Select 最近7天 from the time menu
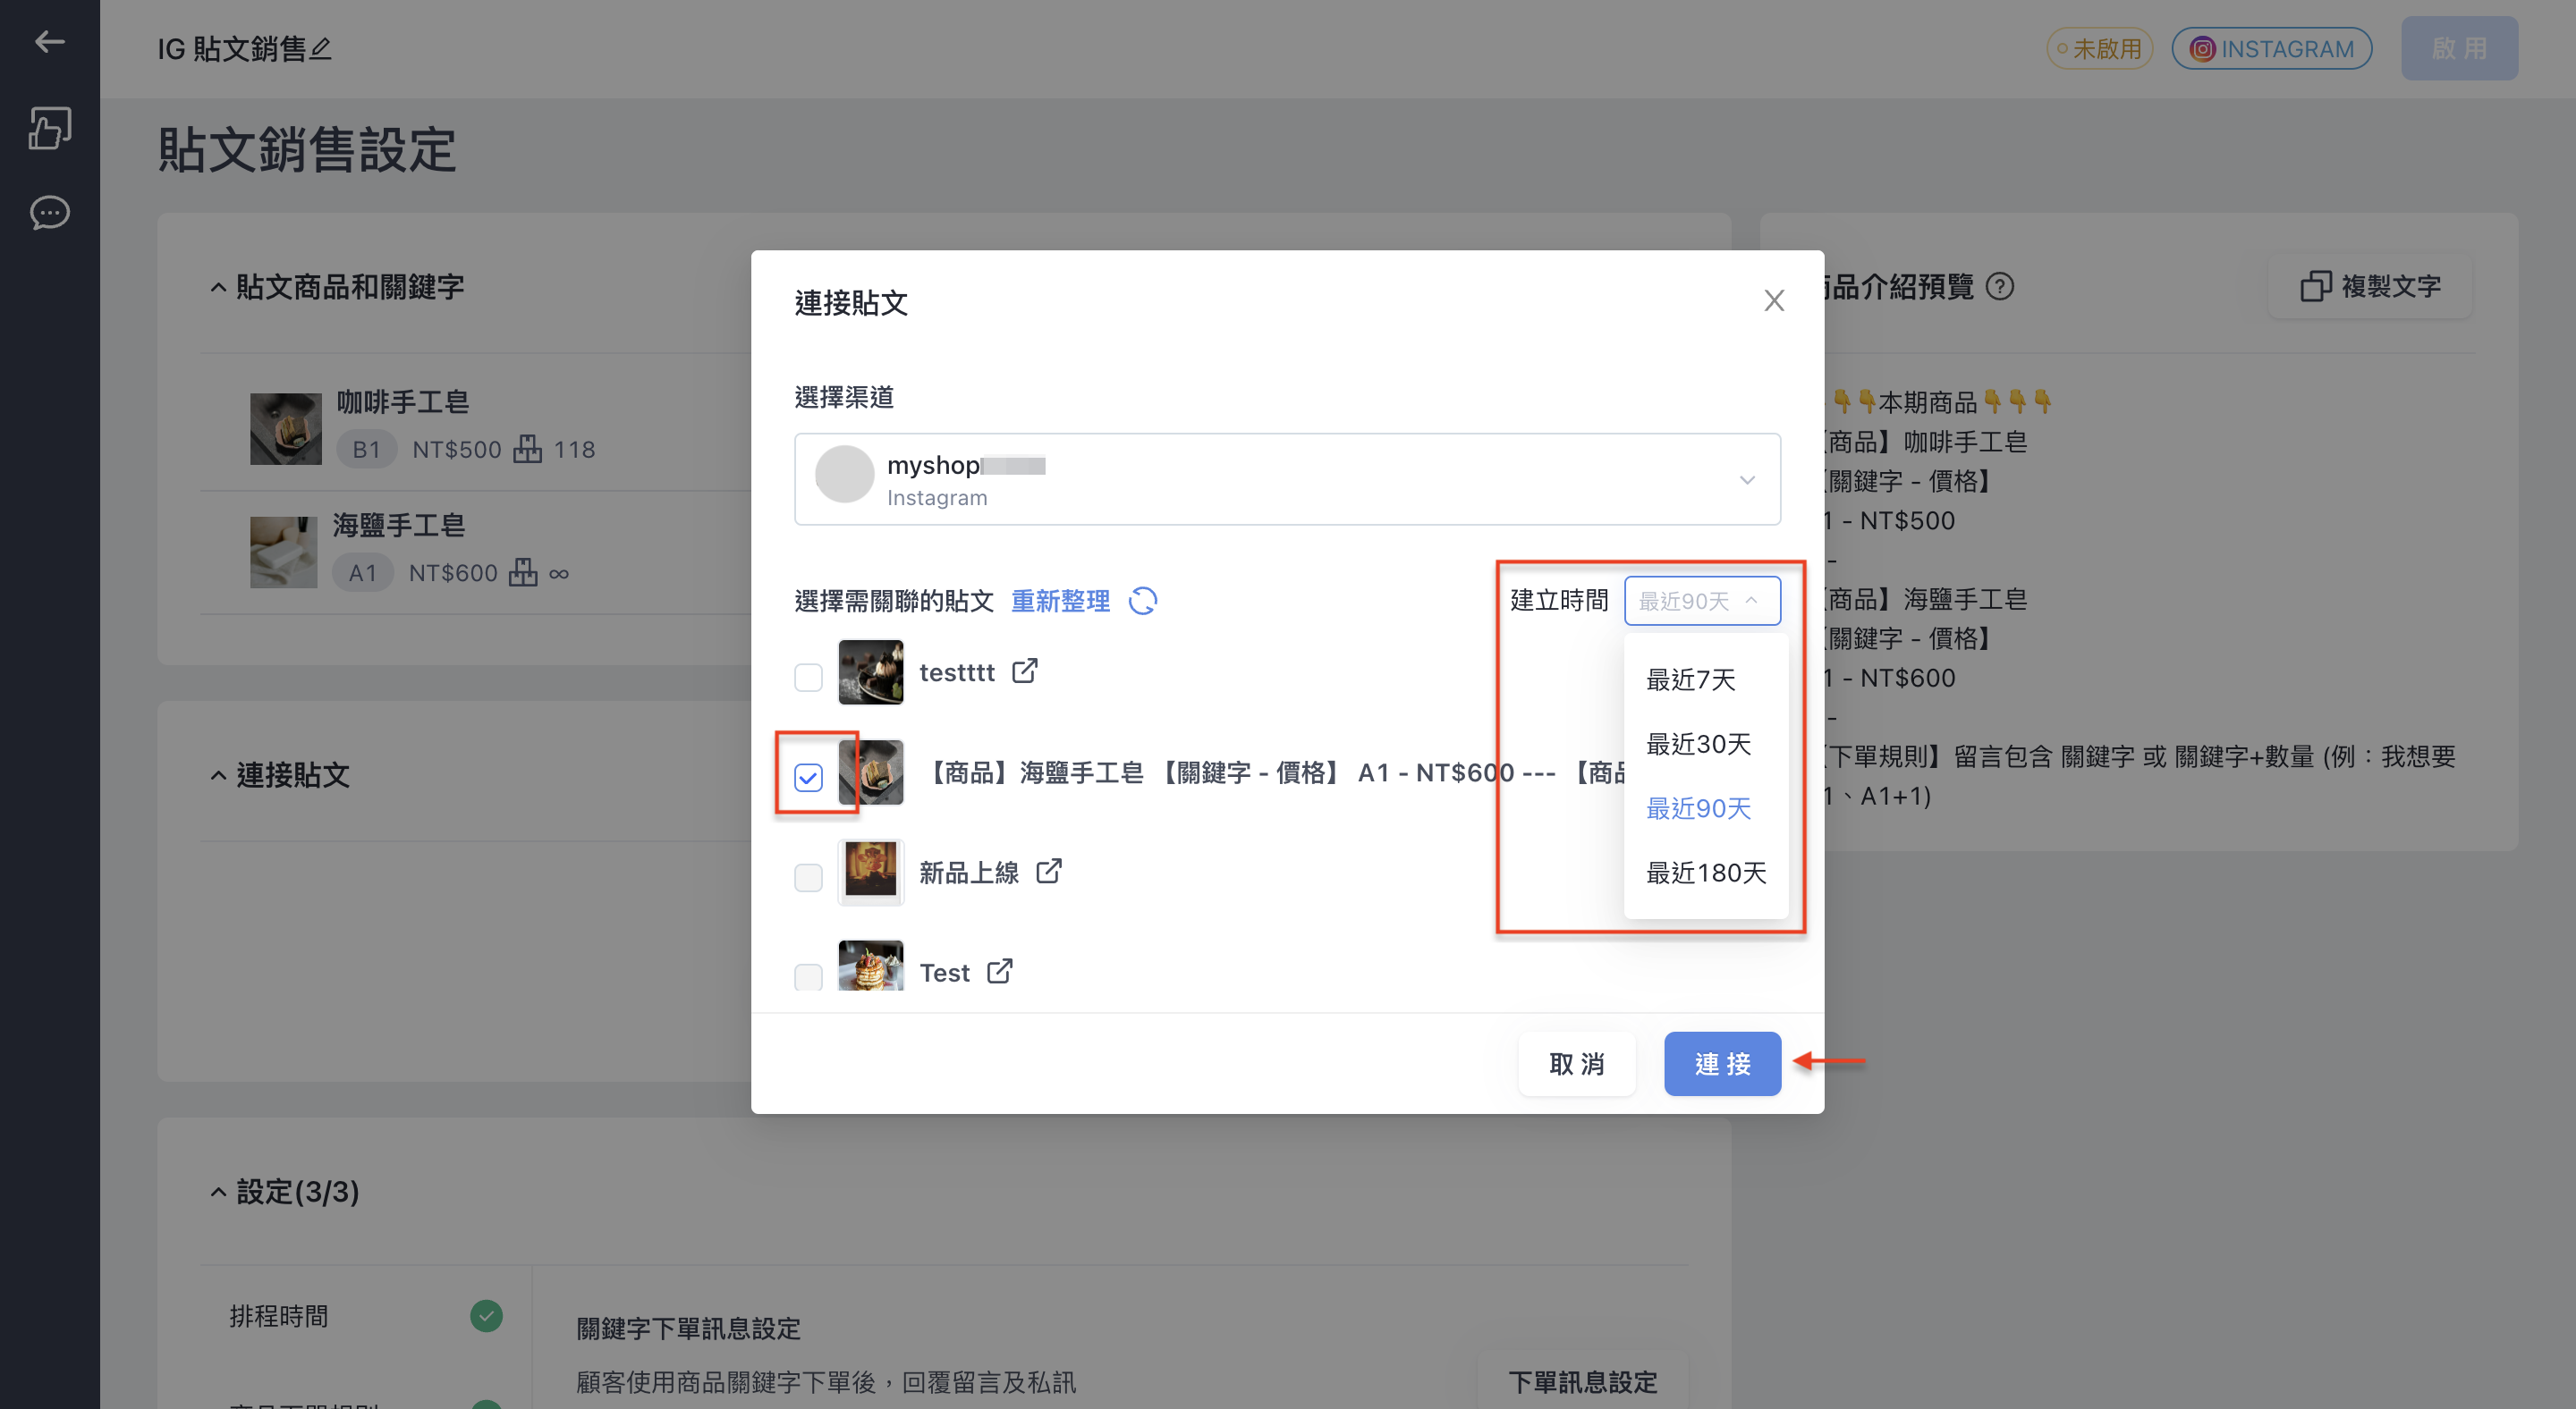Screen dimensions: 2576x1409 click(x=1706, y=679)
